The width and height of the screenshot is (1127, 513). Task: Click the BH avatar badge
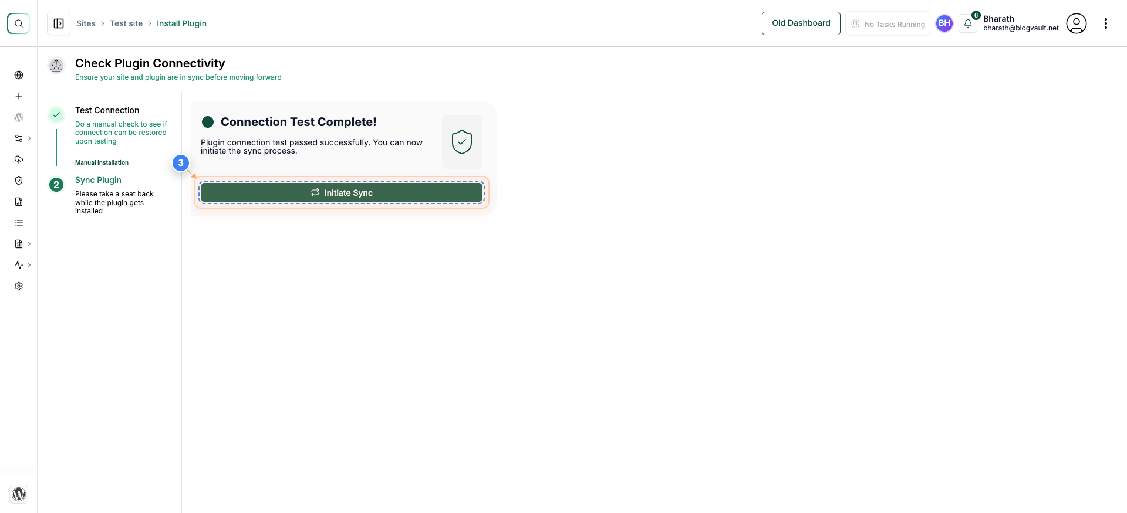pyautogui.click(x=944, y=23)
